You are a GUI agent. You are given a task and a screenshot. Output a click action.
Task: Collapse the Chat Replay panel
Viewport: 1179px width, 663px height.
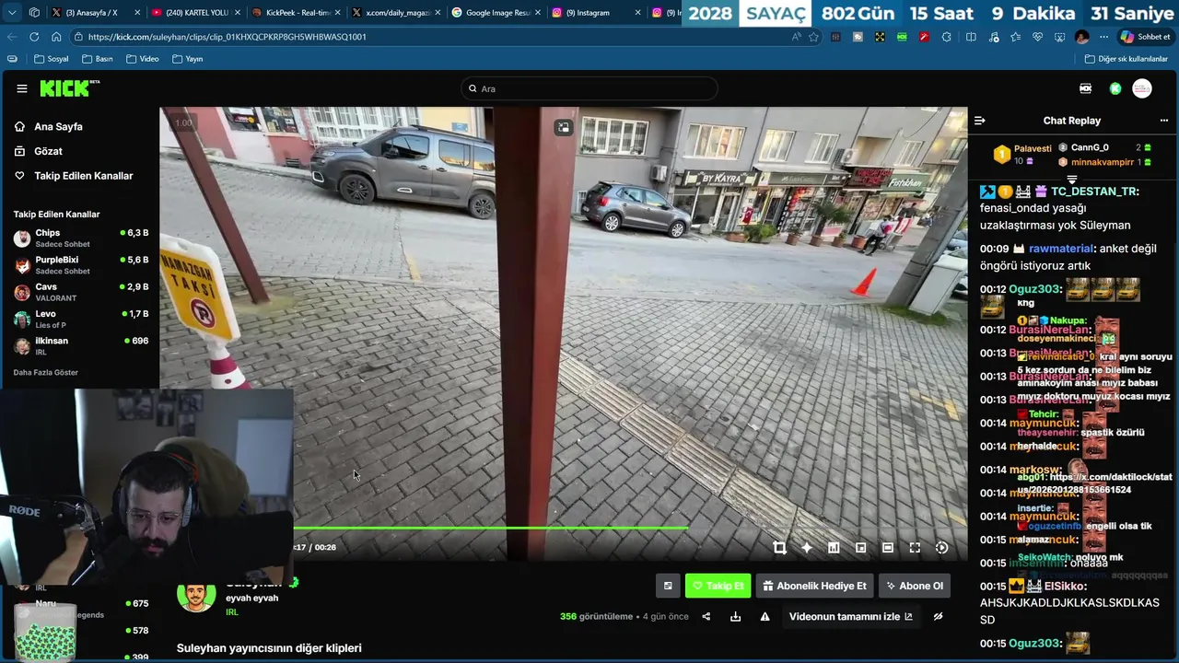[x=980, y=121]
